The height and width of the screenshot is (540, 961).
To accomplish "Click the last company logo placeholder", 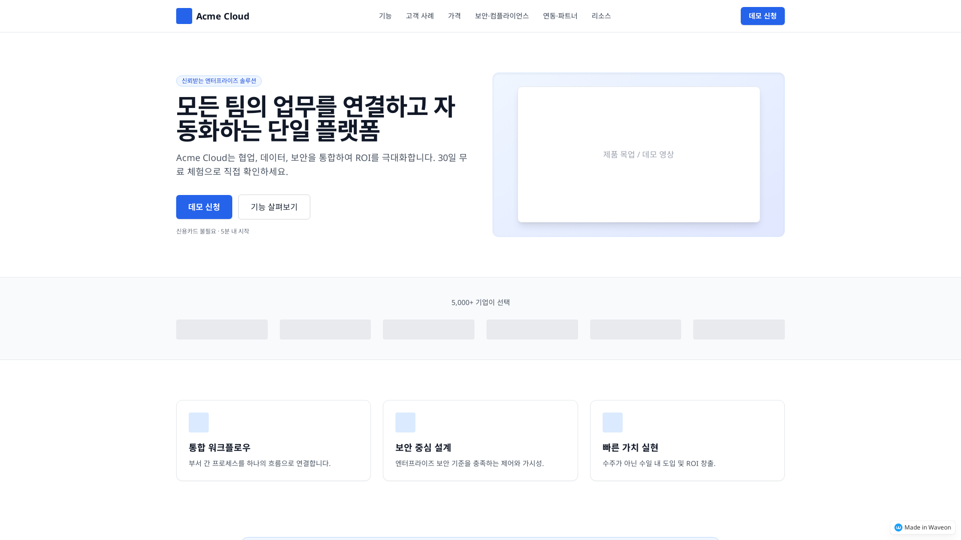I will coord(738,329).
